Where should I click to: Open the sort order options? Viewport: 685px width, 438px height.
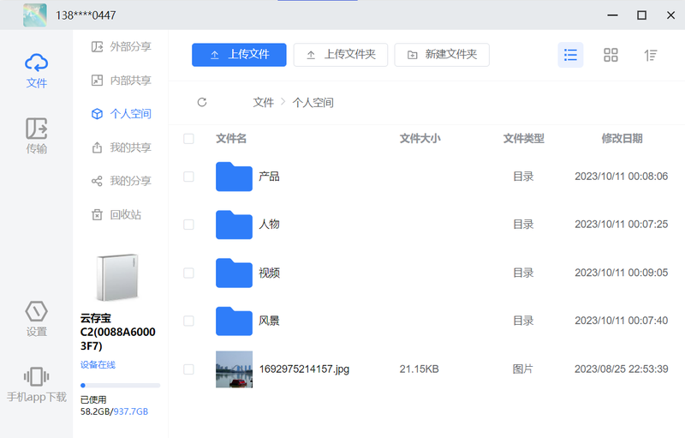tap(651, 55)
